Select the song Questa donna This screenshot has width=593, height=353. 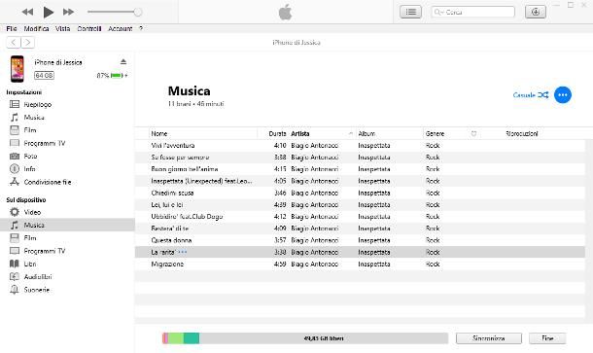[x=360, y=240]
